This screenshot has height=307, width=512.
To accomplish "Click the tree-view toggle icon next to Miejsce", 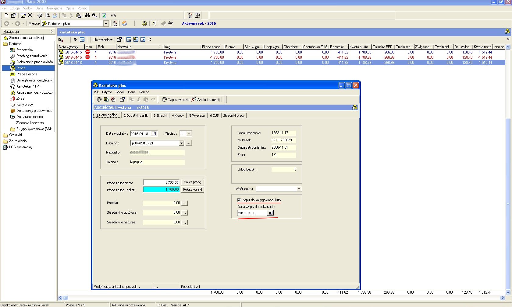I will tap(115, 23).
